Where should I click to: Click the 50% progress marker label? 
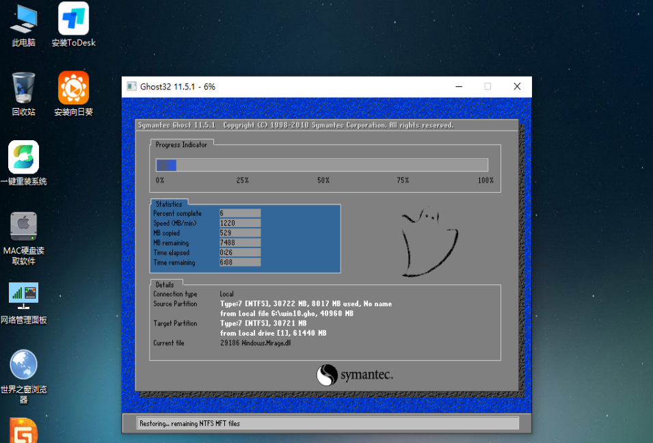pos(323,180)
